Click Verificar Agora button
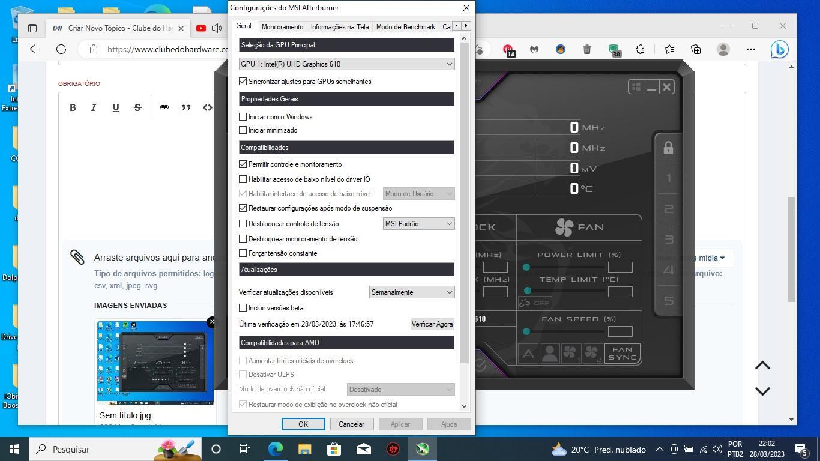 [x=432, y=324]
